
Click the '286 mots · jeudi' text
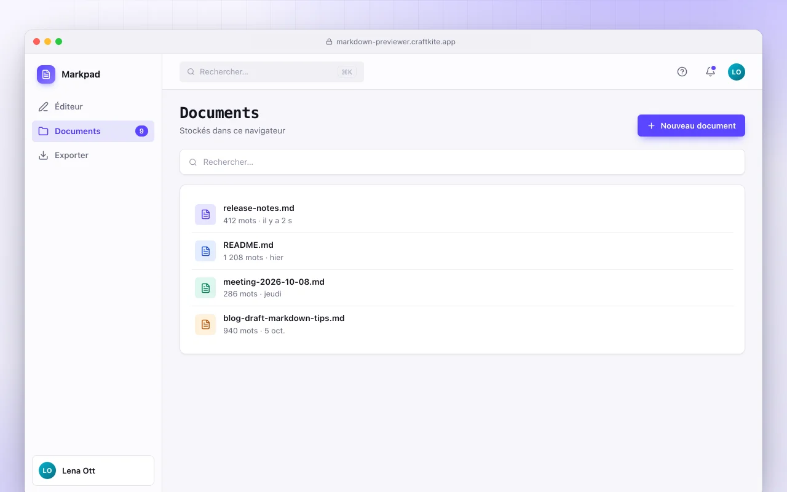[x=252, y=294]
